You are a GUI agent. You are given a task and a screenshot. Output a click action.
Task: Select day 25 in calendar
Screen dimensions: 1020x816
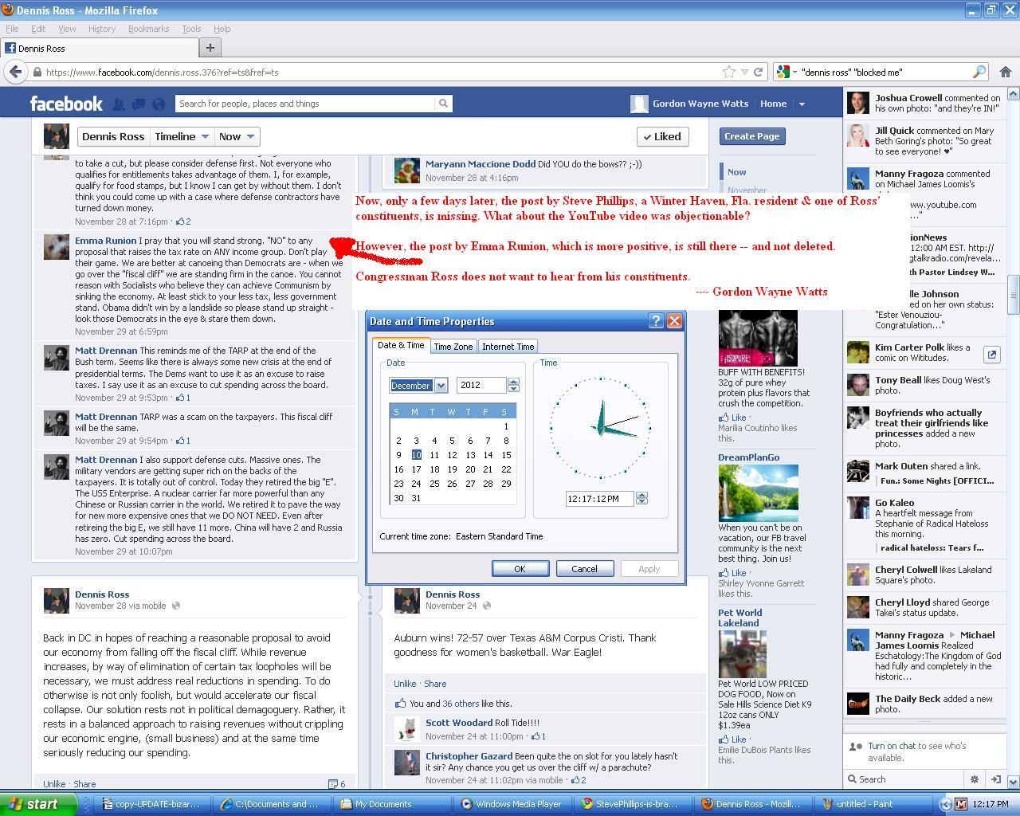click(434, 484)
